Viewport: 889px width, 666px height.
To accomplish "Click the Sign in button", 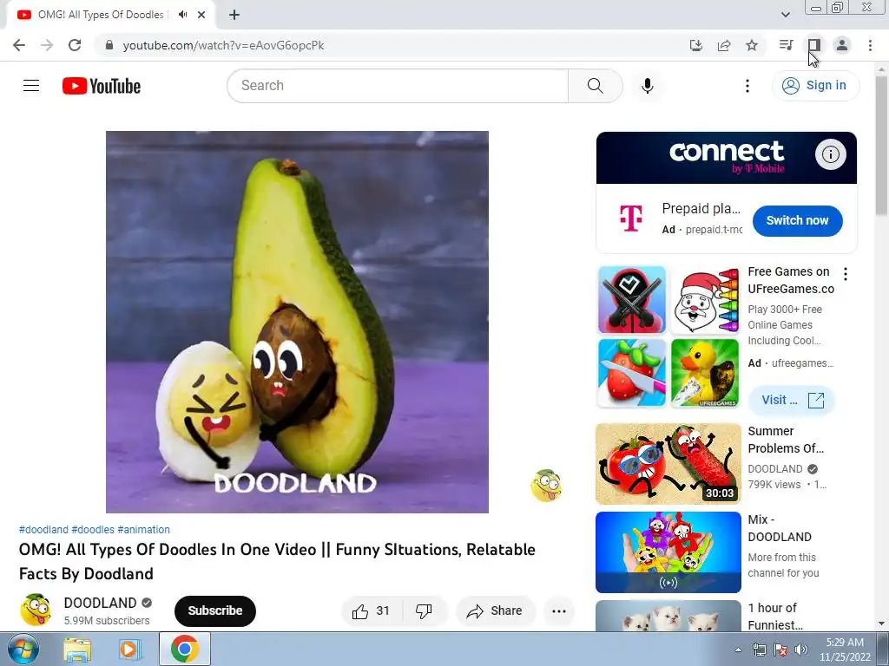I will coord(814,86).
